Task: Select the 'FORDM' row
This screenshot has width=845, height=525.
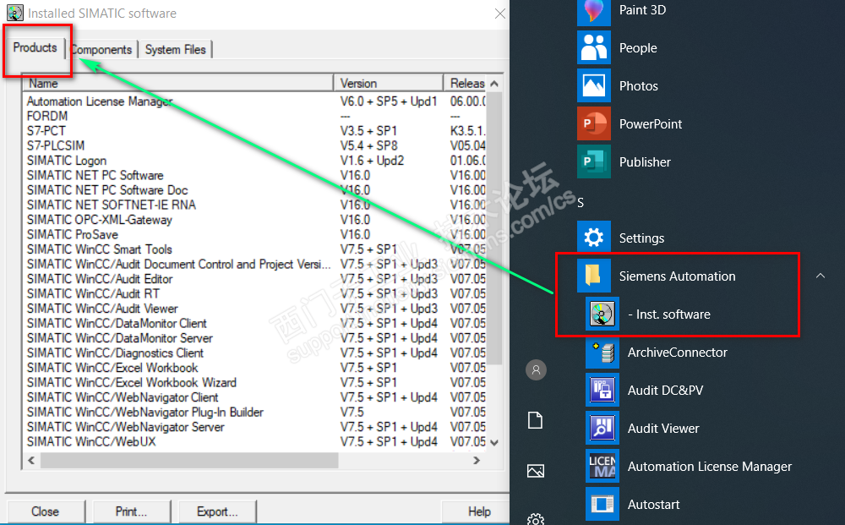Action: [x=255, y=116]
